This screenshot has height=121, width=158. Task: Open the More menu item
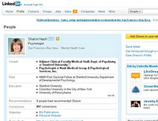point(112,11)
